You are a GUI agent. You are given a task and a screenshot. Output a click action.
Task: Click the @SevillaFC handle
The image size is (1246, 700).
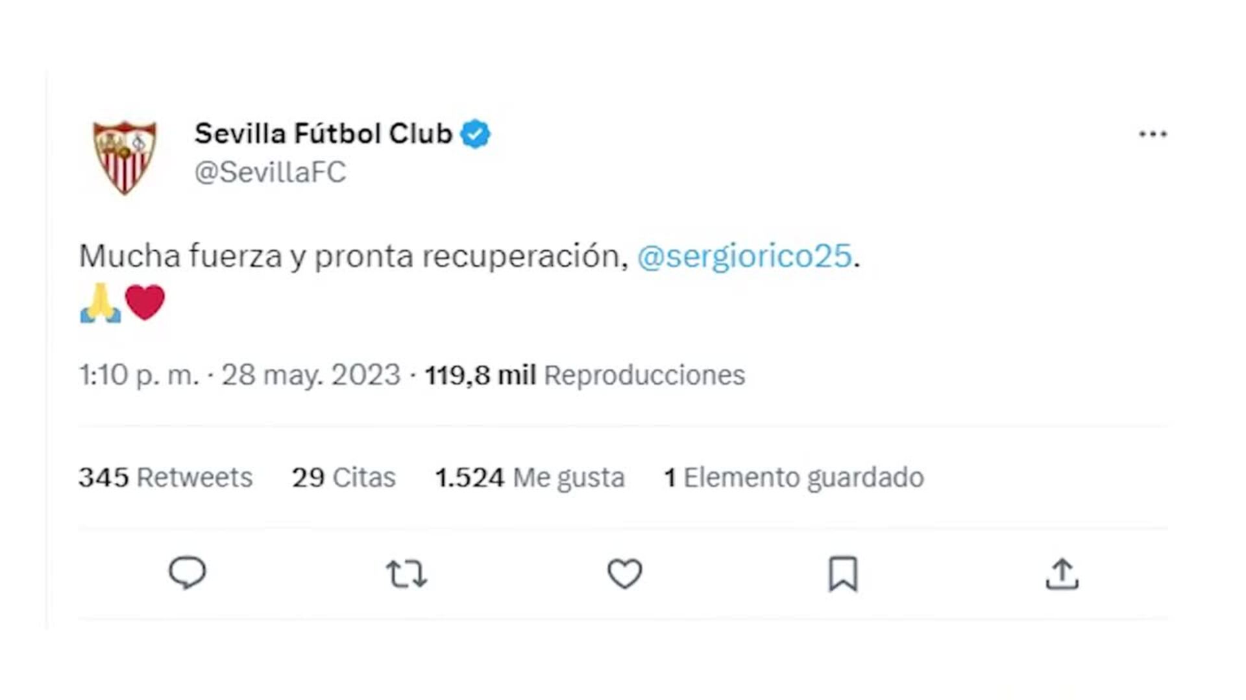pos(270,172)
